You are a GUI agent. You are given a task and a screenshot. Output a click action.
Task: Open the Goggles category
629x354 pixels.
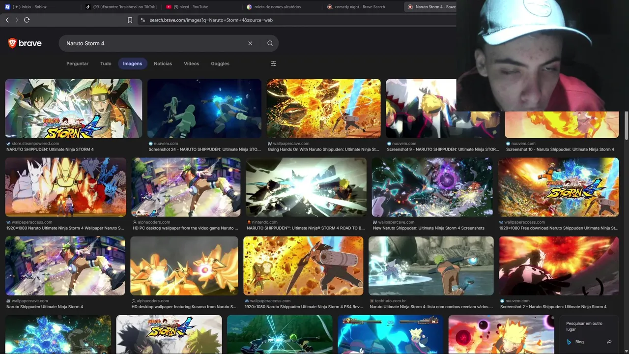coord(220,63)
